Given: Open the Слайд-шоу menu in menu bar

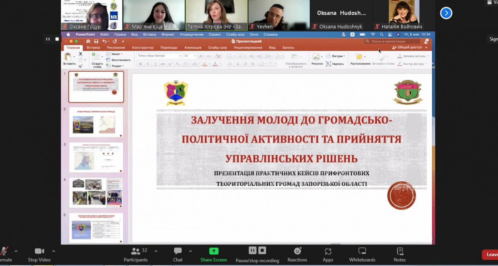Looking at the screenshot, I should pos(235,34).
